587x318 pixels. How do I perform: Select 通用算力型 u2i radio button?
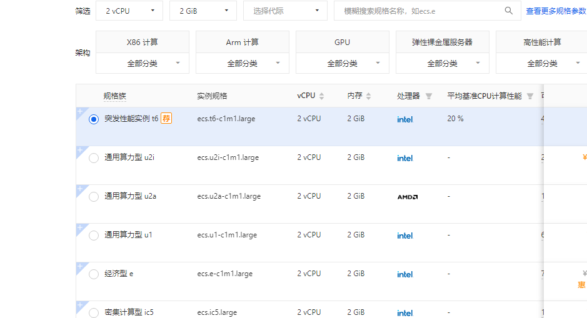tap(94, 158)
